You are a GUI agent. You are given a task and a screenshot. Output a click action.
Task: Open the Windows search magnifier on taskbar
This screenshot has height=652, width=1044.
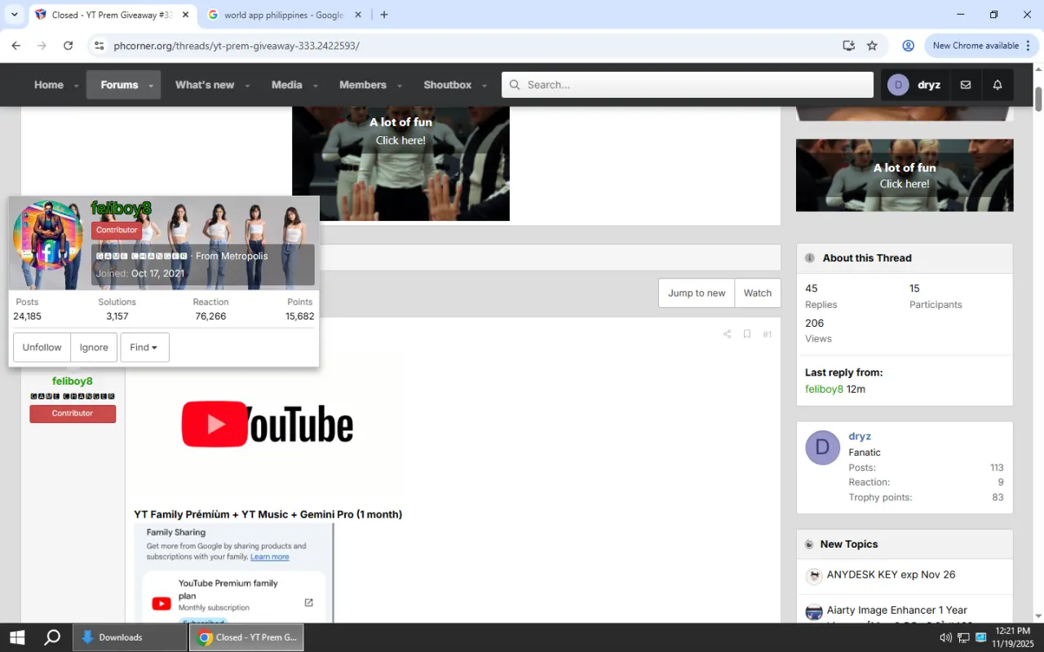[x=52, y=637]
